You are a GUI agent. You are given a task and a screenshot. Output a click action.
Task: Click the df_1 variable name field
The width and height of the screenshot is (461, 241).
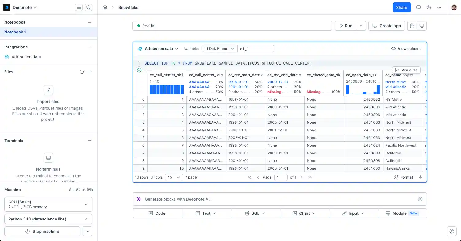click(x=256, y=49)
